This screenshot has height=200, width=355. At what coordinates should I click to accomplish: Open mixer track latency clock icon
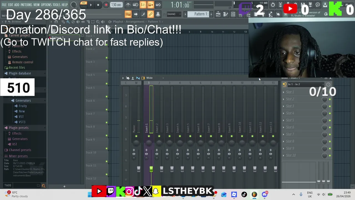click(328, 84)
